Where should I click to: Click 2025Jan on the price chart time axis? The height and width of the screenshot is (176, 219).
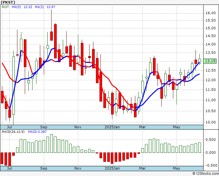[x=112, y=127]
